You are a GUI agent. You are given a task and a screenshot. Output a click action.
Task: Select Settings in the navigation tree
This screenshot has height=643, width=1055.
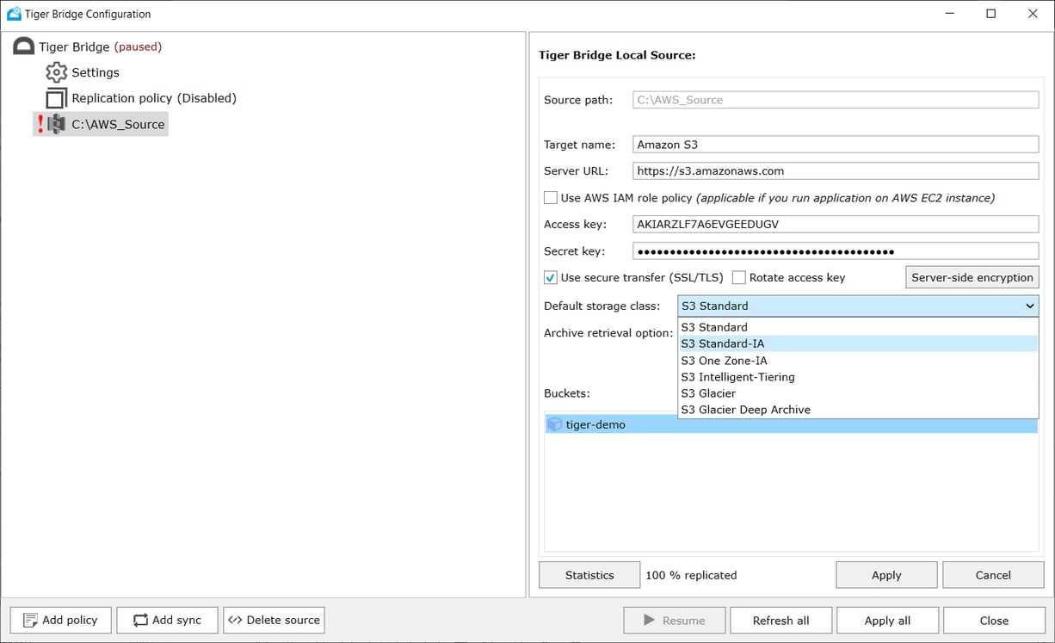[94, 72]
